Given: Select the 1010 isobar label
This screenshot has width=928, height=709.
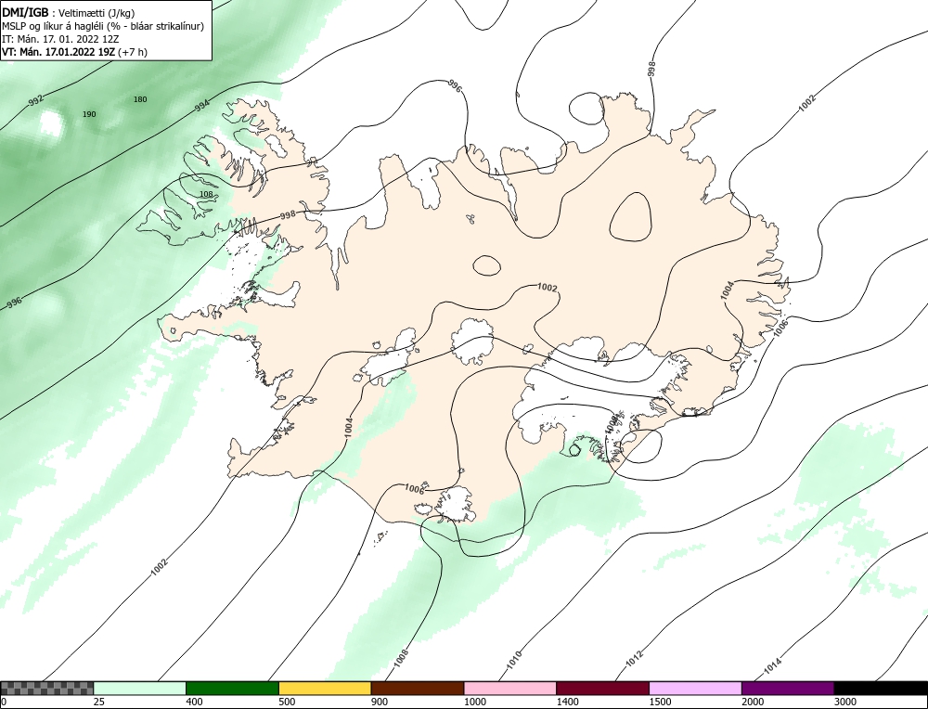Looking at the screenshot, I should pos(514,659).
